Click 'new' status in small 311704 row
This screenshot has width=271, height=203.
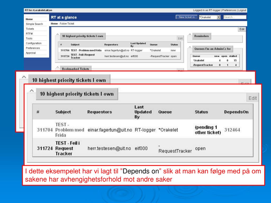point(173,50)
